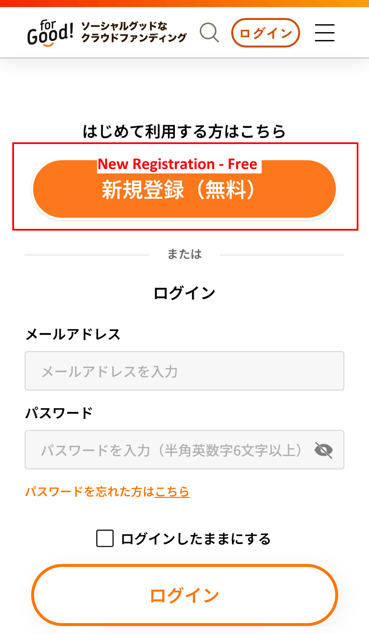Click the ログインしたままにする label text
This screenshot has width=369, height=634.
(x=196, y=539)
